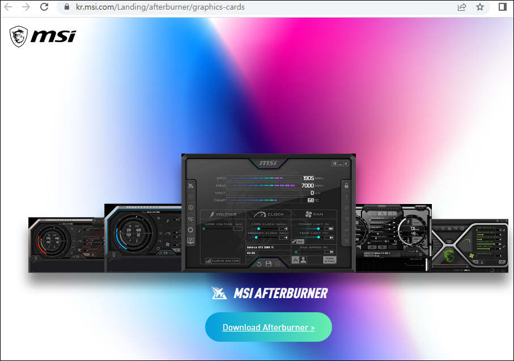
Task: Click the Curve Editor button in the center skin
Action: click(x=223, y=261)
